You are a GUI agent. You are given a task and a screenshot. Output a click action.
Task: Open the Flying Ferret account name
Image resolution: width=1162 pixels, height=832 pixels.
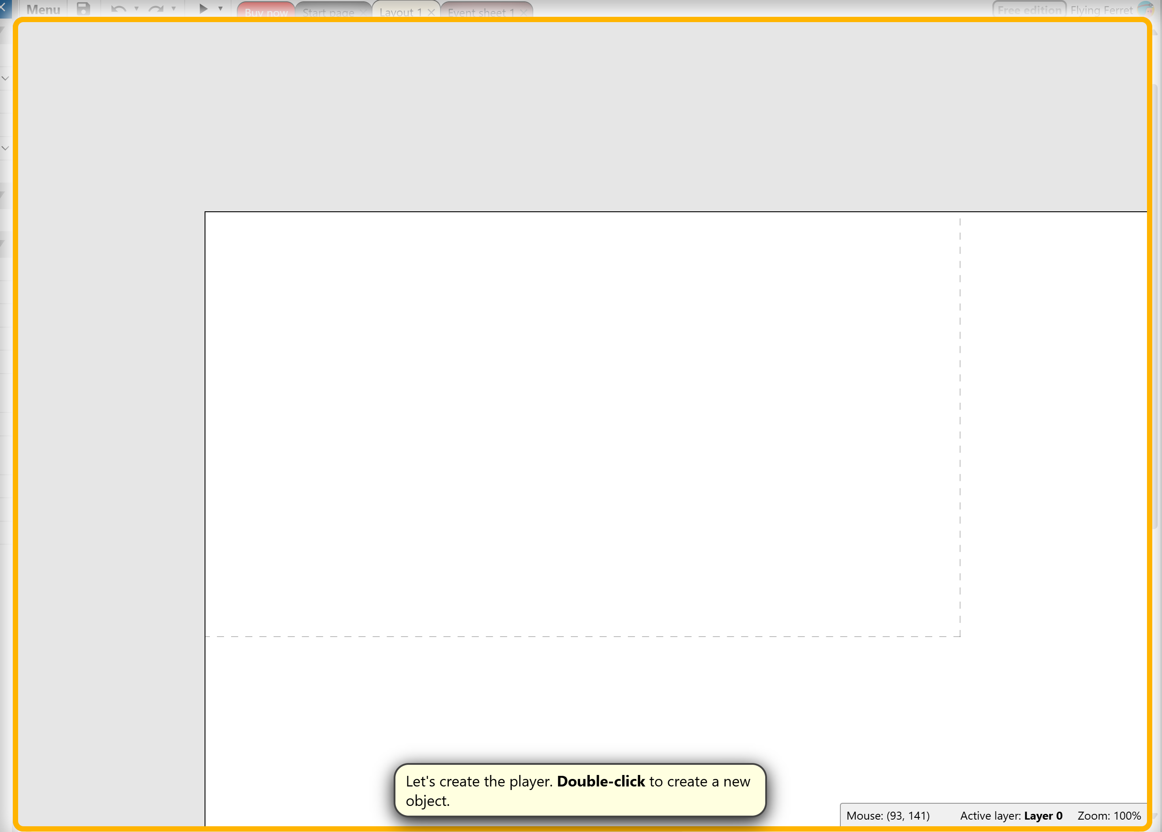pos(1101,10)
